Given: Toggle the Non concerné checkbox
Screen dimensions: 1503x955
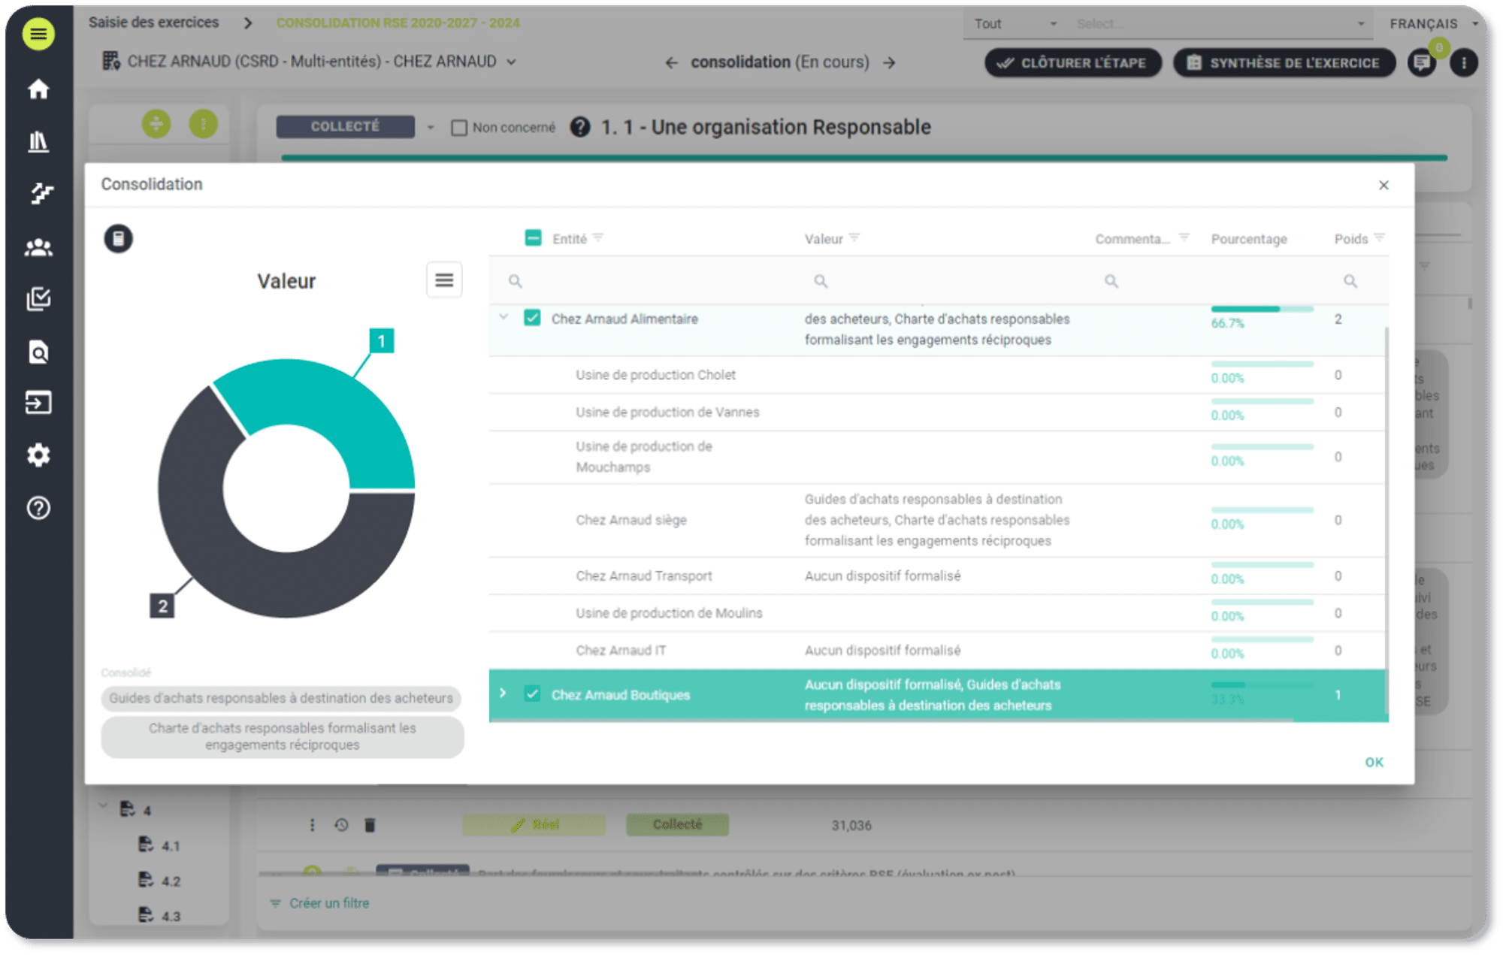Looking at the screenshot, I should pyautogui.click(x=458, y=128).
